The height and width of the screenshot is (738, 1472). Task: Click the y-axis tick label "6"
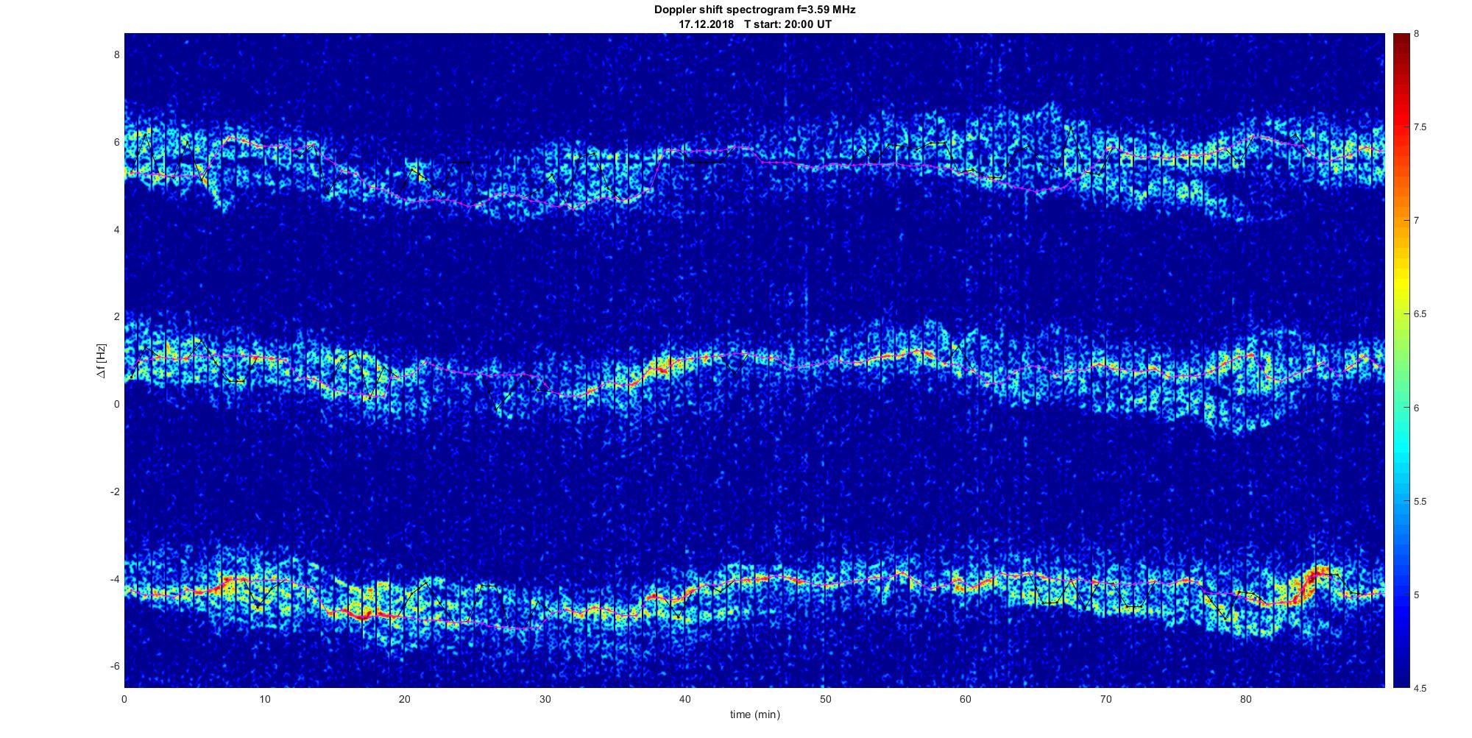[x=116, y=142]
